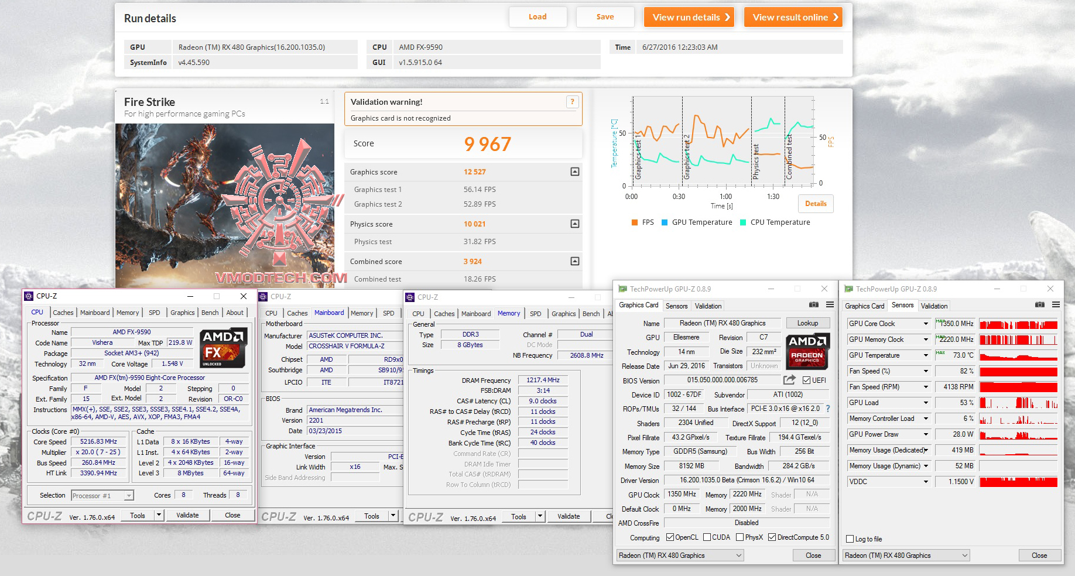The width and height of the screenshot is (1075, 576).
Task: Toggle the CUDA checkbox
Action: tap(707, 537)
